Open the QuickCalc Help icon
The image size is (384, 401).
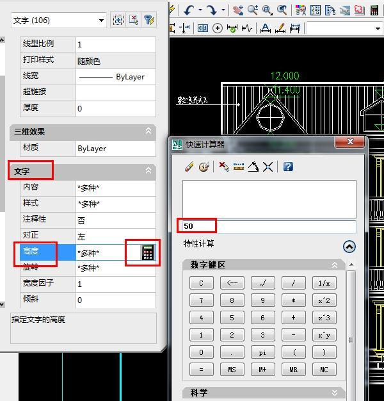[x=288, y=167]
